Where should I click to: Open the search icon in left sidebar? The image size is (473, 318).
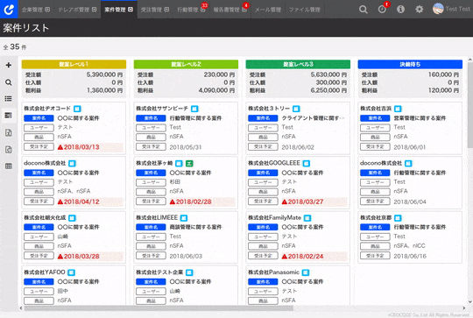[9, 82]
